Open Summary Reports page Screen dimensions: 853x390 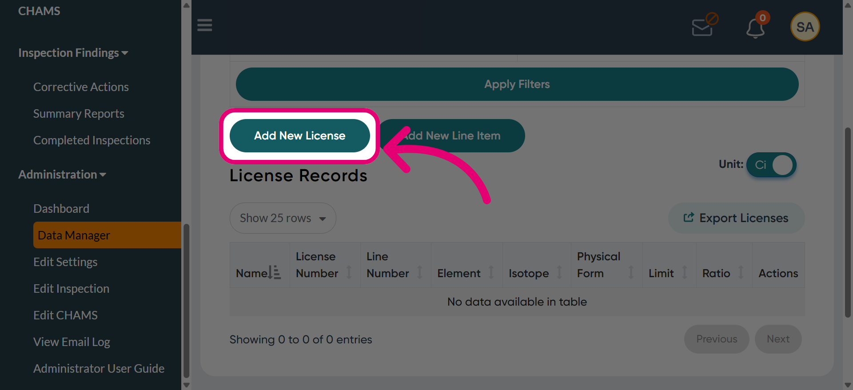coord(79,114)
